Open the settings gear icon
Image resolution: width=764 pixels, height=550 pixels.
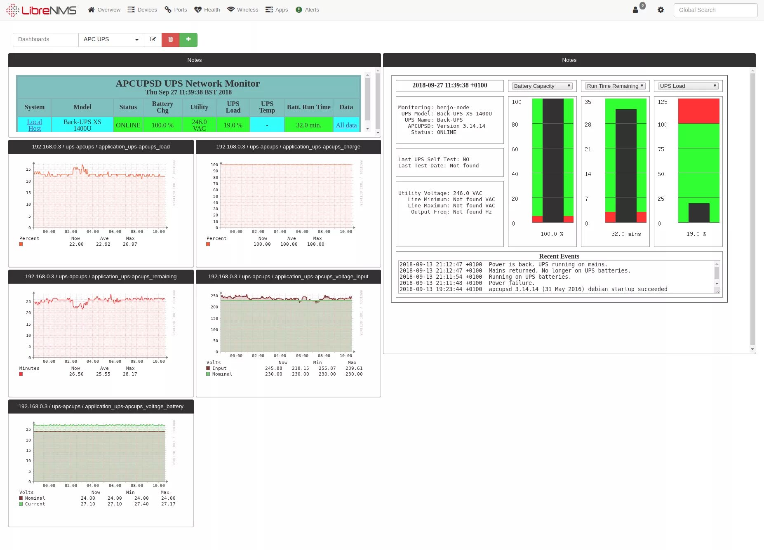click(661, 10)
